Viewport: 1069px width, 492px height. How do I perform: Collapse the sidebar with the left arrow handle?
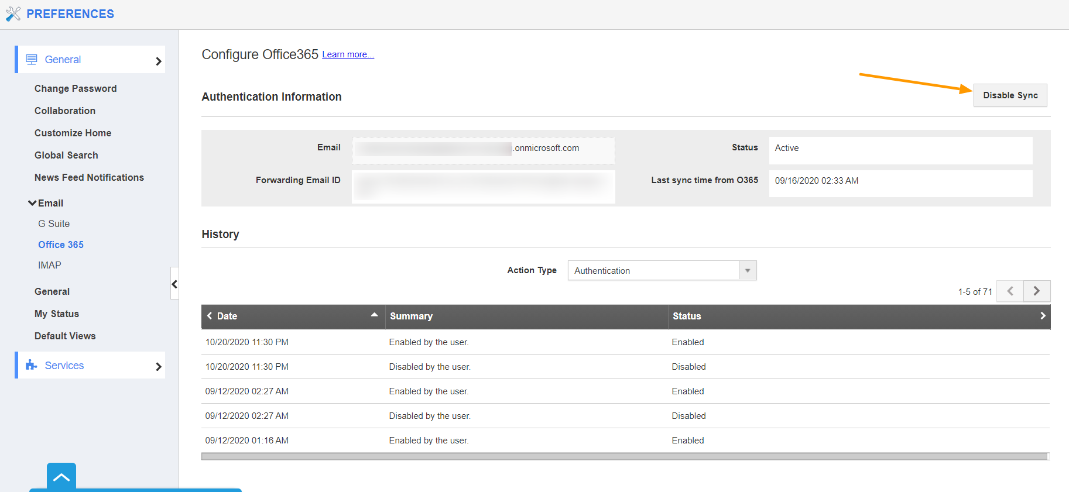(x=174, y=284)
